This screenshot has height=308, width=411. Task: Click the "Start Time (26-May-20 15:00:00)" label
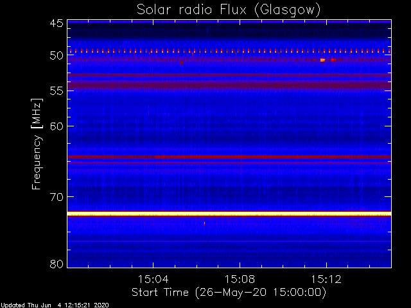[229, 293]
